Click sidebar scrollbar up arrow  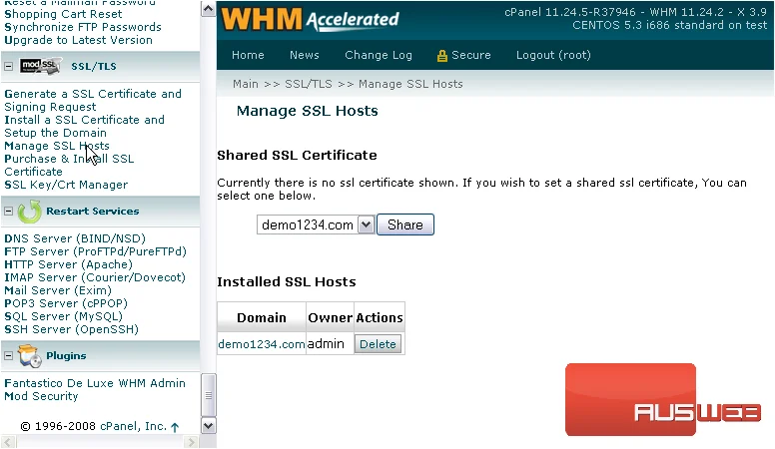(x=208, y=9)
